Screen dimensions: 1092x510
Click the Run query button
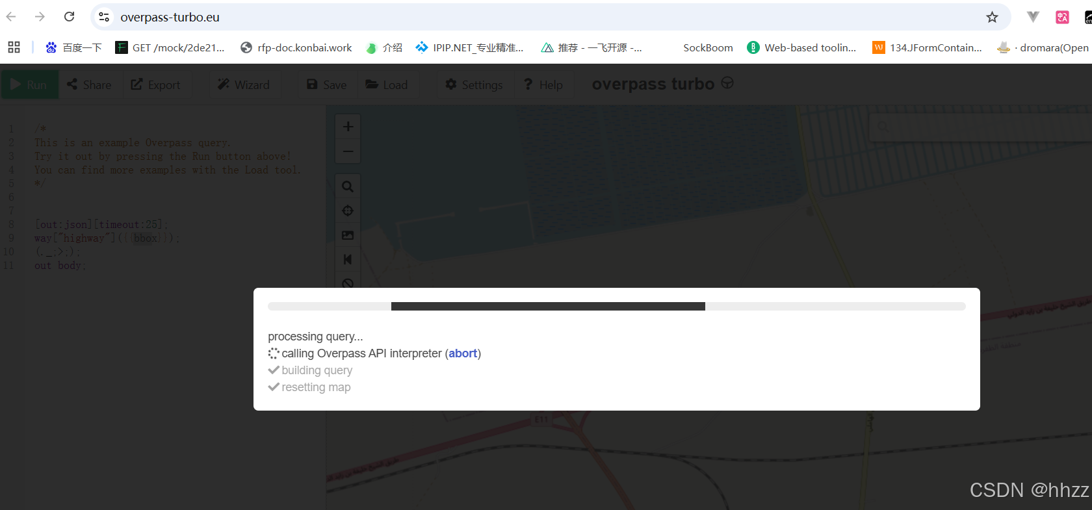coord(29,84)
